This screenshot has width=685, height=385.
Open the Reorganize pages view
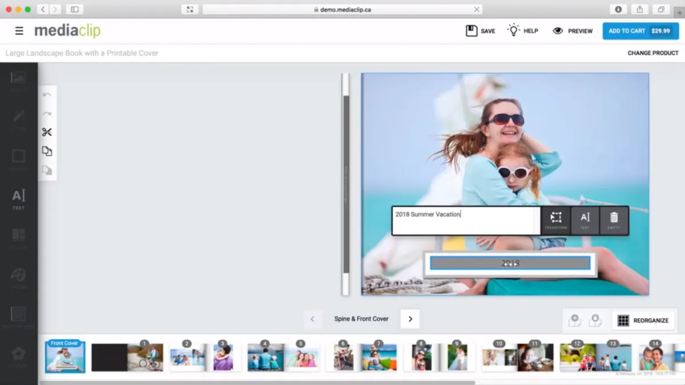coord(643,320)
